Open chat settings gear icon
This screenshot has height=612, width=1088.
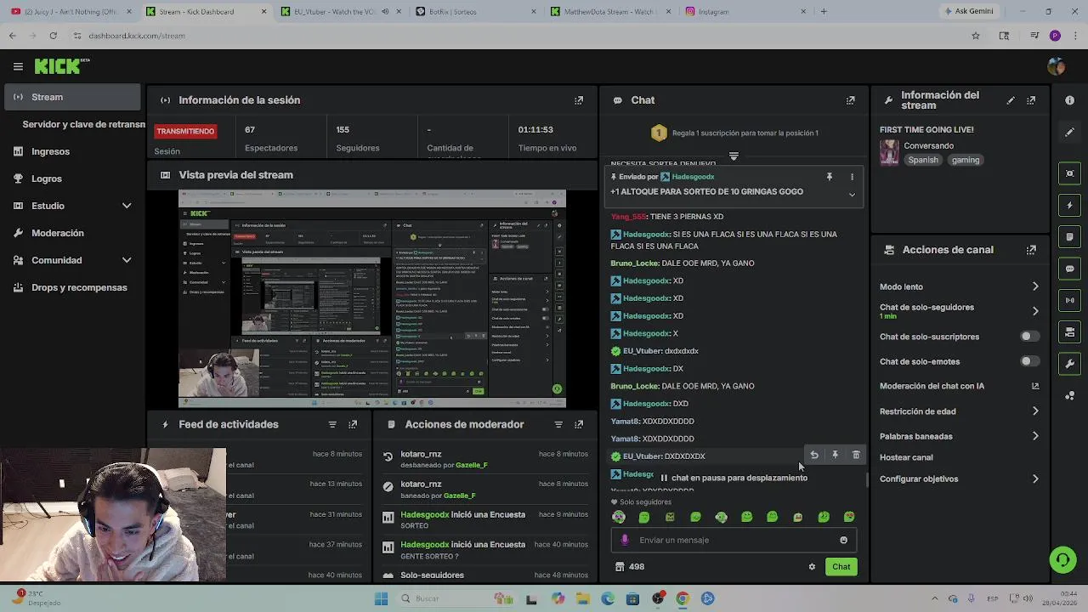(812, 567)
